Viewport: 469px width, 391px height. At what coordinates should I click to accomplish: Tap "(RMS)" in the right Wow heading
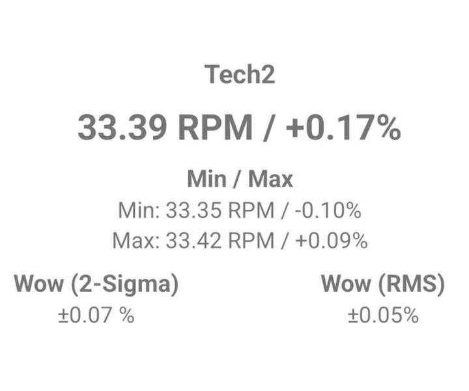click(x=410, y=285)
